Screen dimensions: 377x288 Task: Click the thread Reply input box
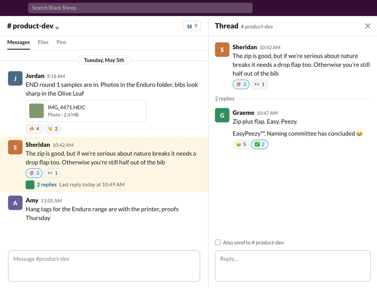[x=293, y=266]
